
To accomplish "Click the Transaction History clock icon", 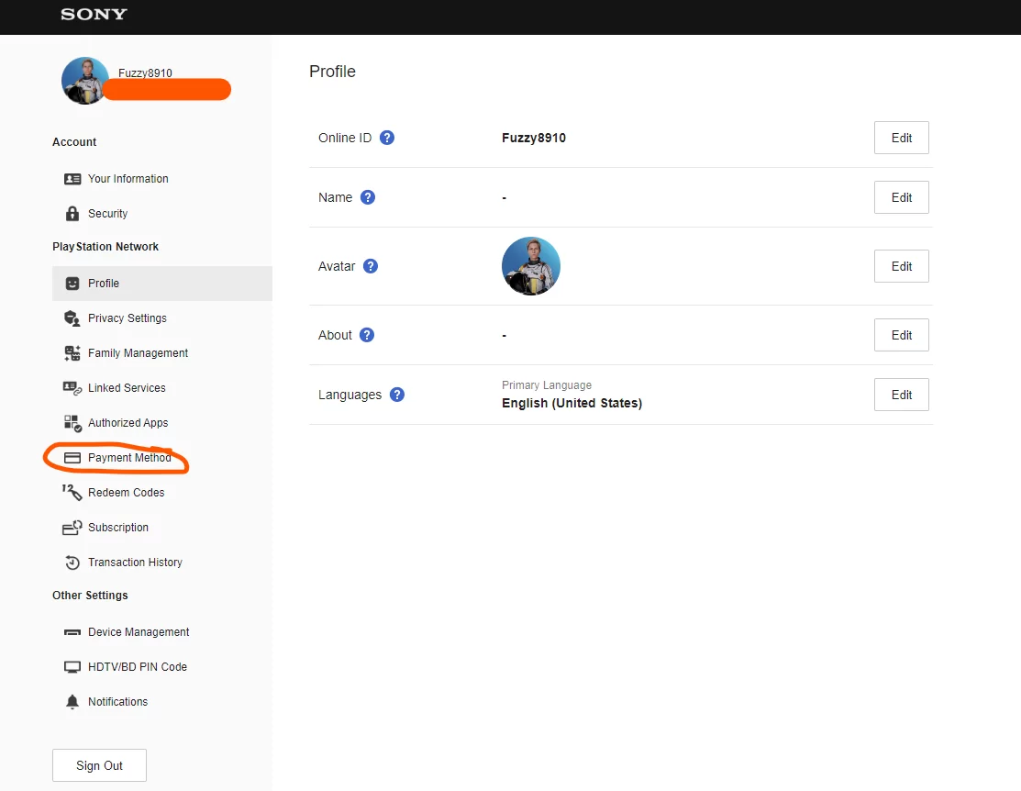I will (72, 563).
